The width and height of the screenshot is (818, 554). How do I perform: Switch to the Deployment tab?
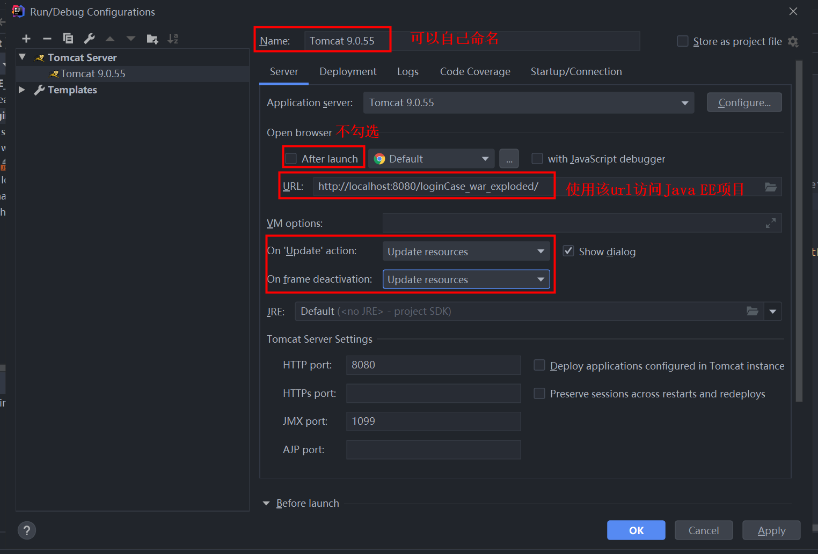click(x=348, y=72)
